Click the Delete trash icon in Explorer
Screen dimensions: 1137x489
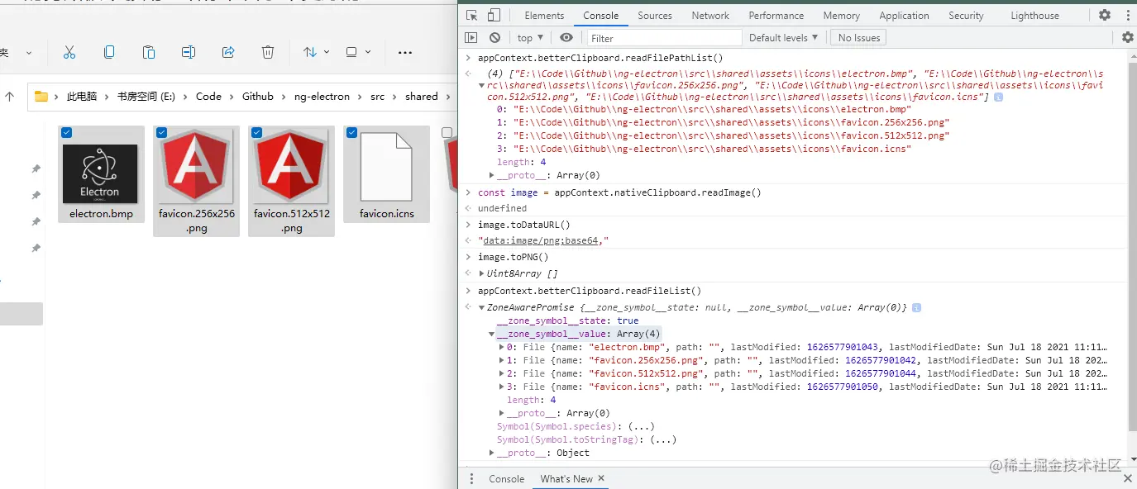click(268, 52)
